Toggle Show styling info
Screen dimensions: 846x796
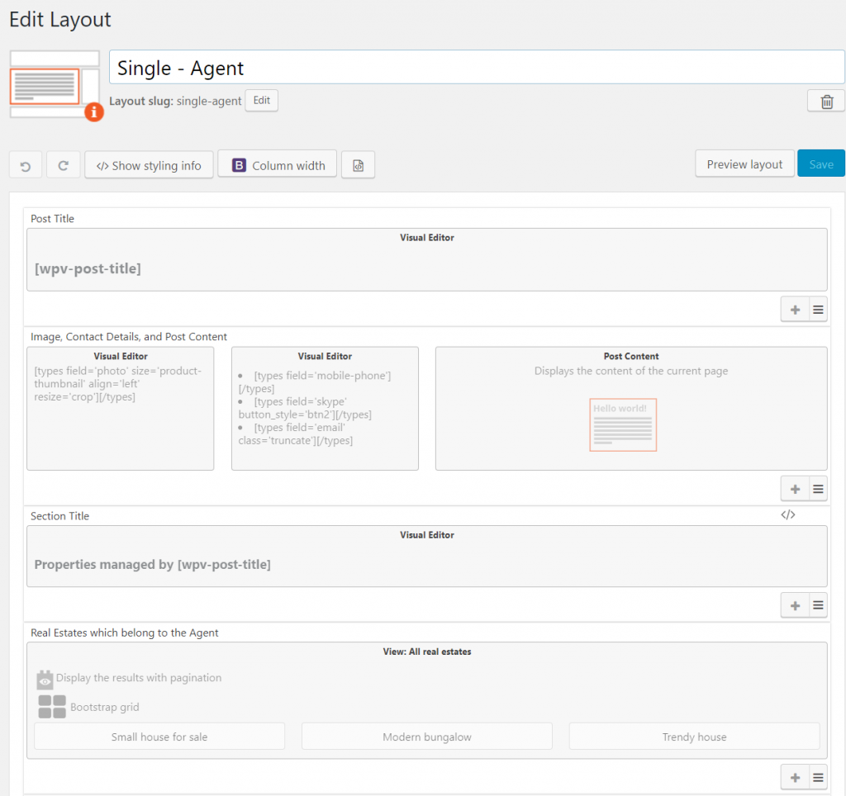pos(149,165)
